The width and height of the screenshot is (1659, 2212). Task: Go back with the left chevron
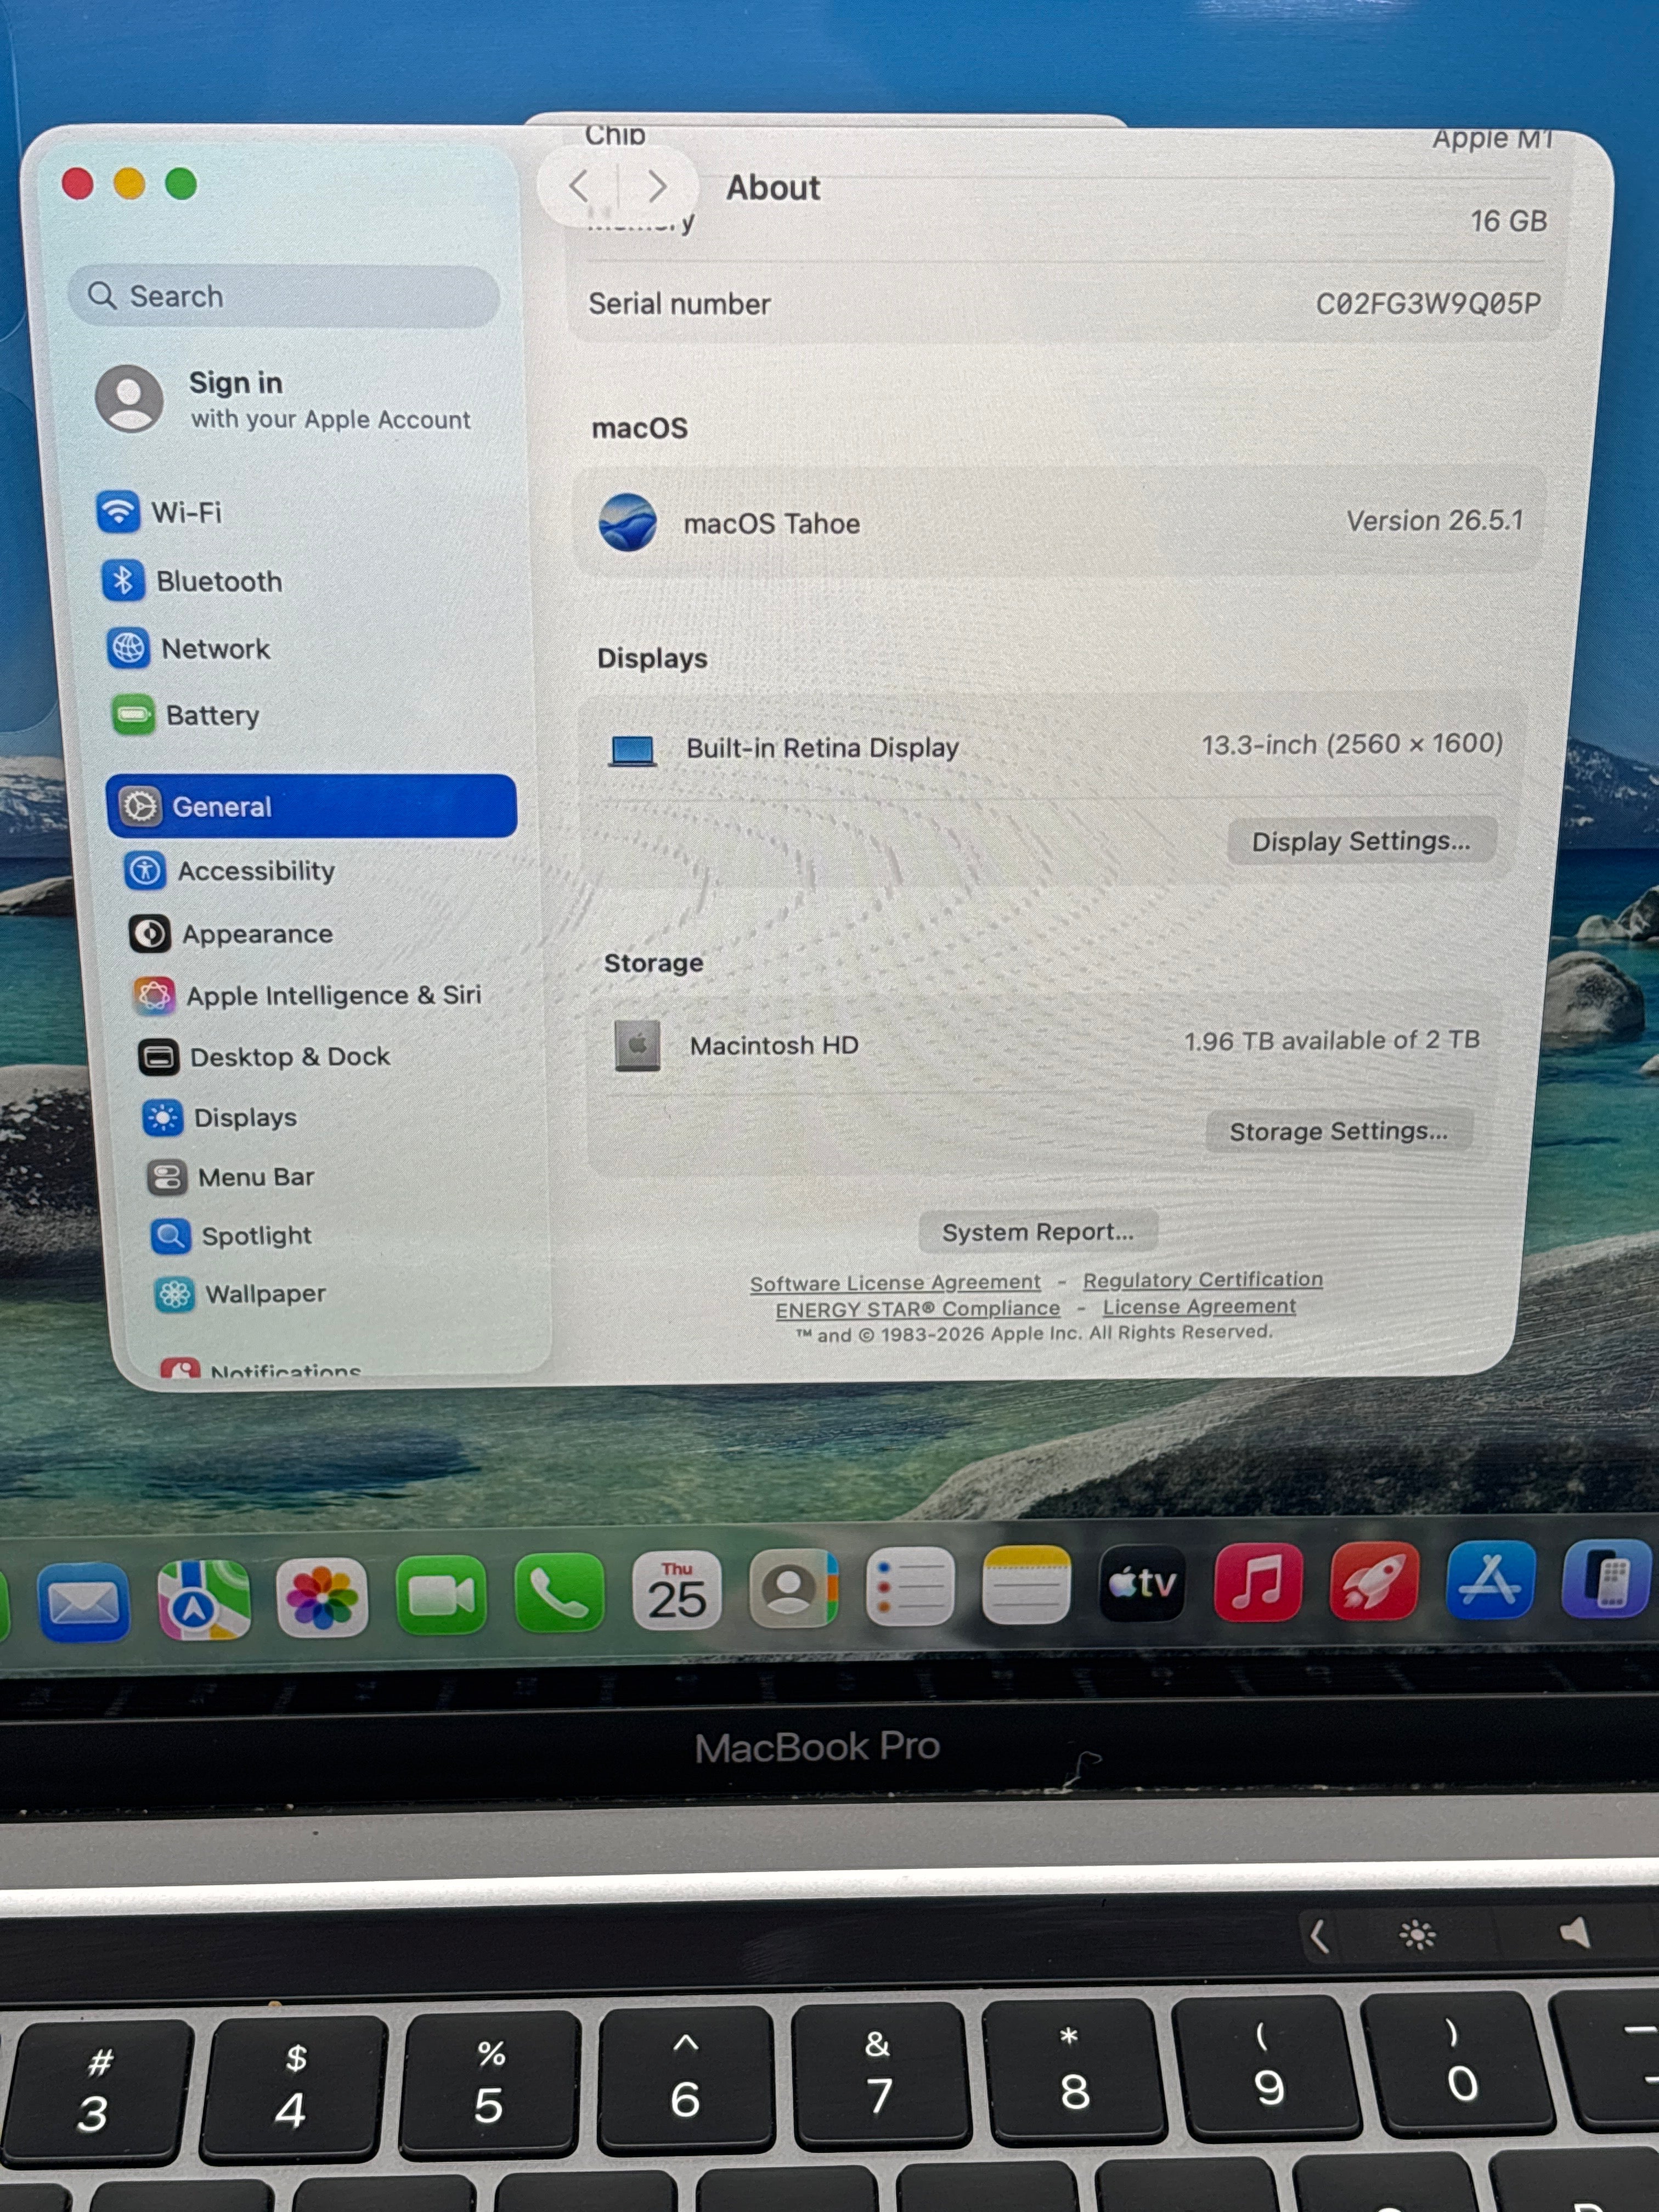(578, 186)
